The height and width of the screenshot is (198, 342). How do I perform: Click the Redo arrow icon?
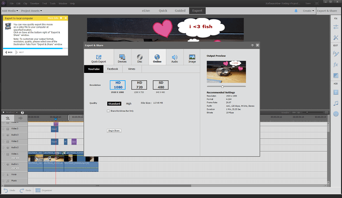point(22,190)
